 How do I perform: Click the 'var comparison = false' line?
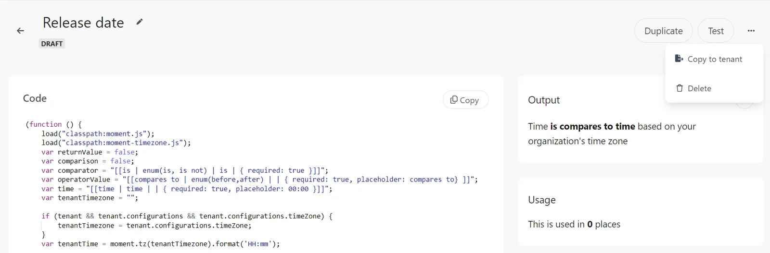[x=88, y=161]
